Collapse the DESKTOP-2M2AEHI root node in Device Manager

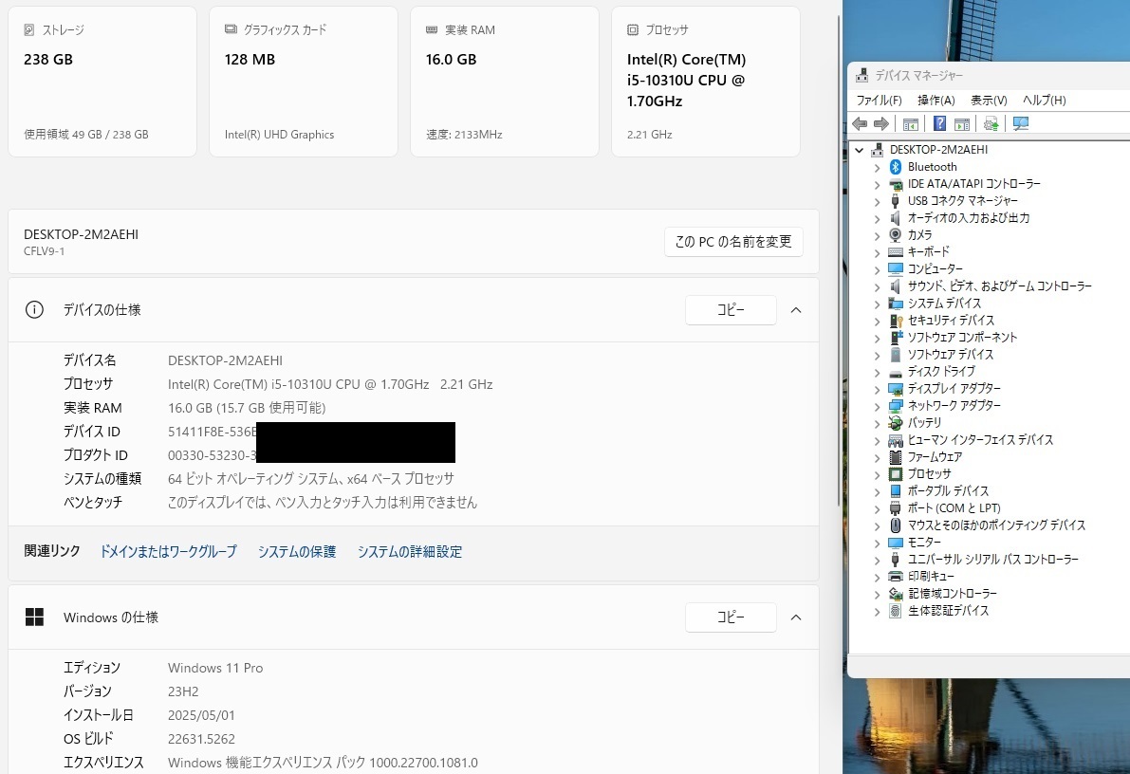(x=859, y=150)
